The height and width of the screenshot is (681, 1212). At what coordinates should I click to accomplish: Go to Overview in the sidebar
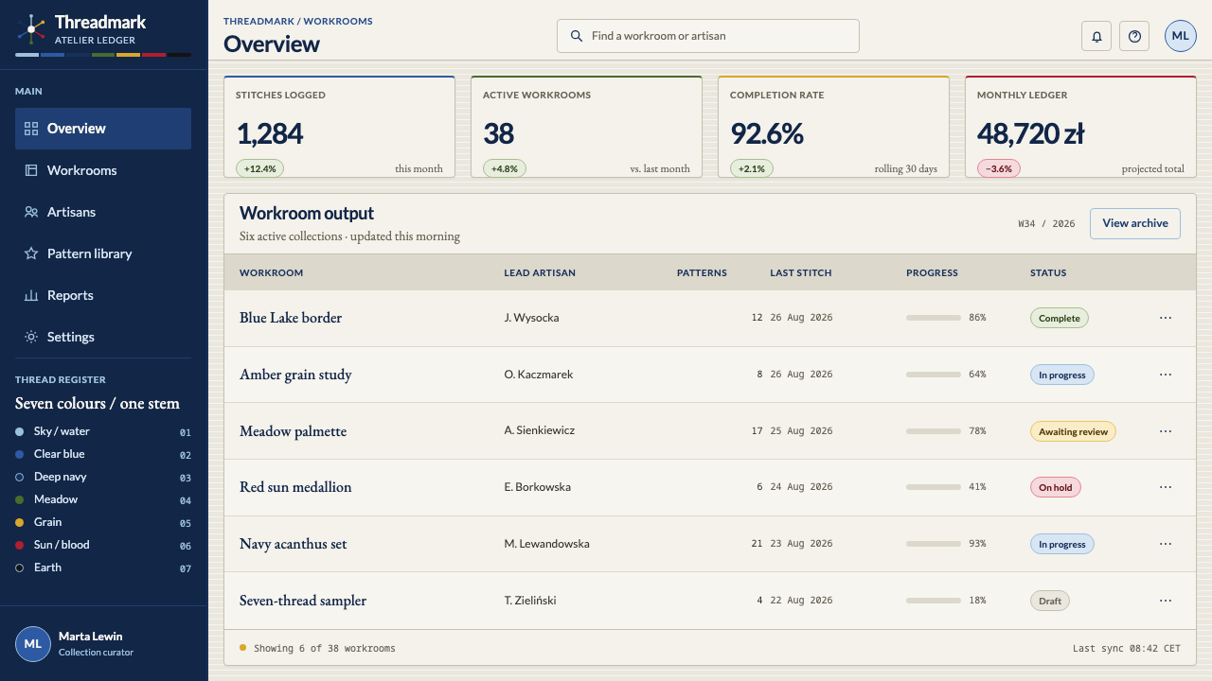pos(103,129)
